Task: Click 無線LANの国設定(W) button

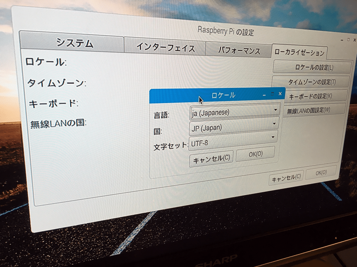Action: (314, 110)
